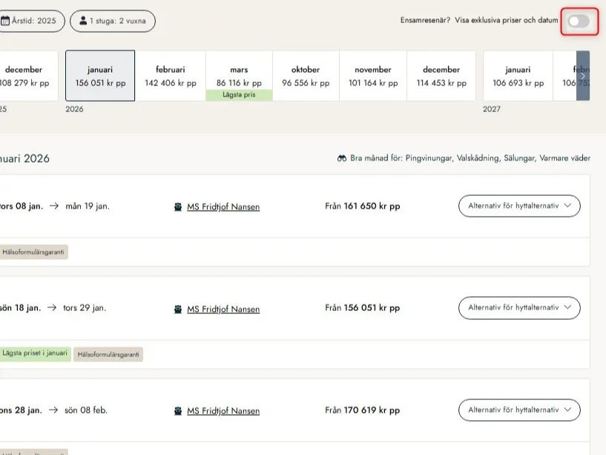Open MS Fridtjof Nansen link for 08 jan.
This screenshot has width=606, height=455.
click(223, 207)
